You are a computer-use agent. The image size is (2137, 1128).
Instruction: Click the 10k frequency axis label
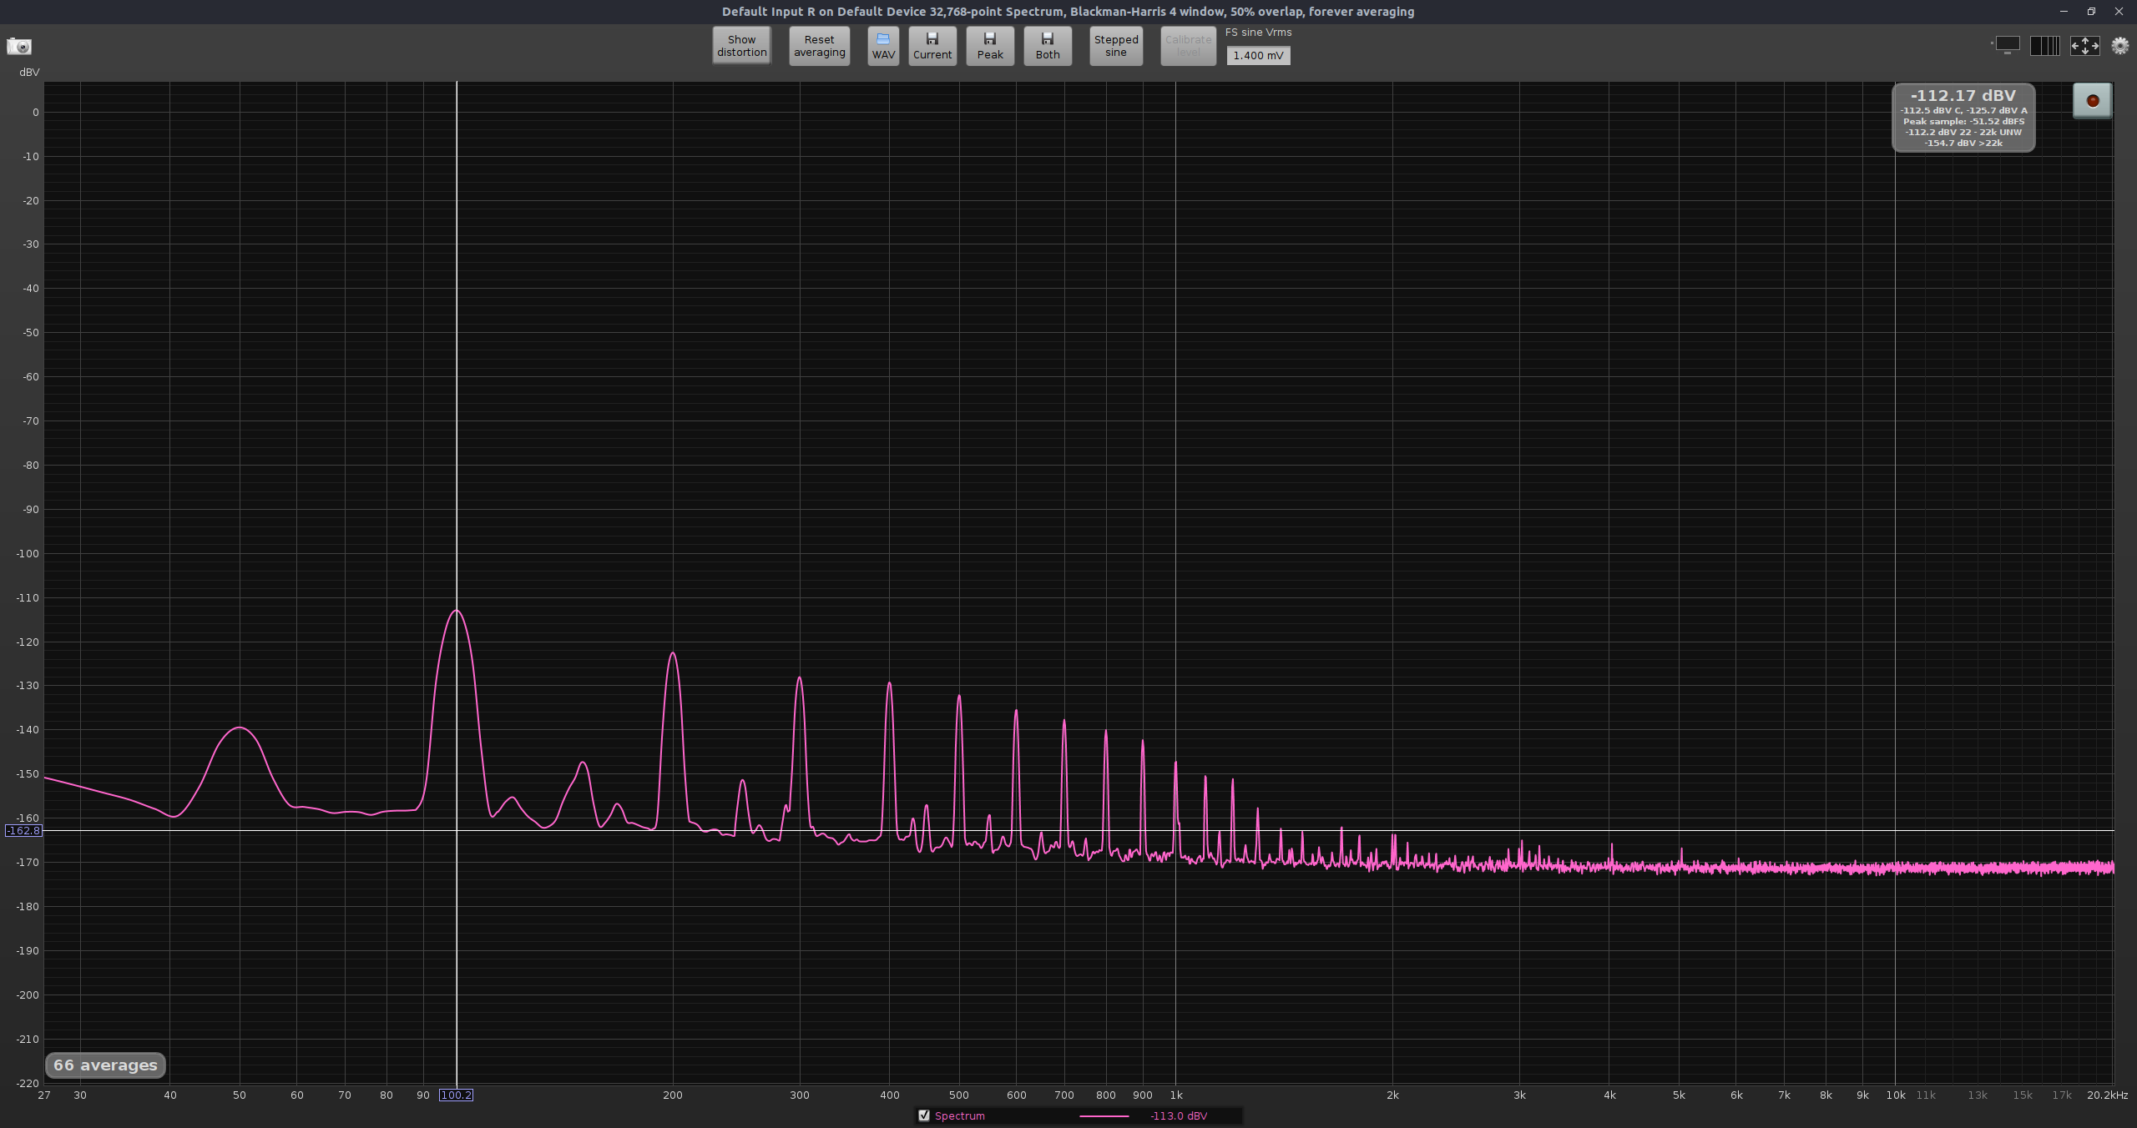(x=1895, y=1095)
